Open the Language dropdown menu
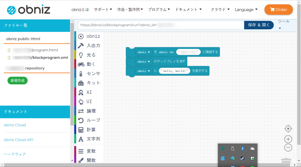Image resolution: width=301 pixels, height=167 pixels. pos(246,10)
